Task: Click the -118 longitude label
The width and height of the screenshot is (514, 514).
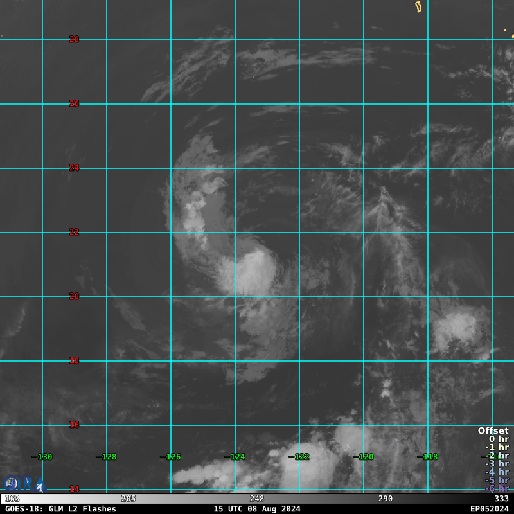Action: coord(428,457)
